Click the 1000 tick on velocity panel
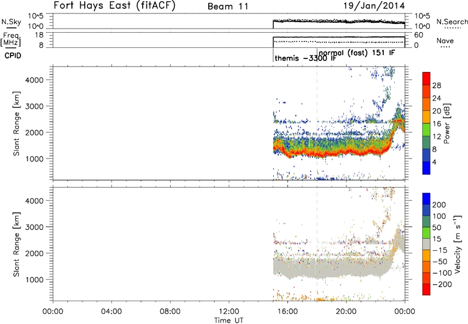 [35, 280]
